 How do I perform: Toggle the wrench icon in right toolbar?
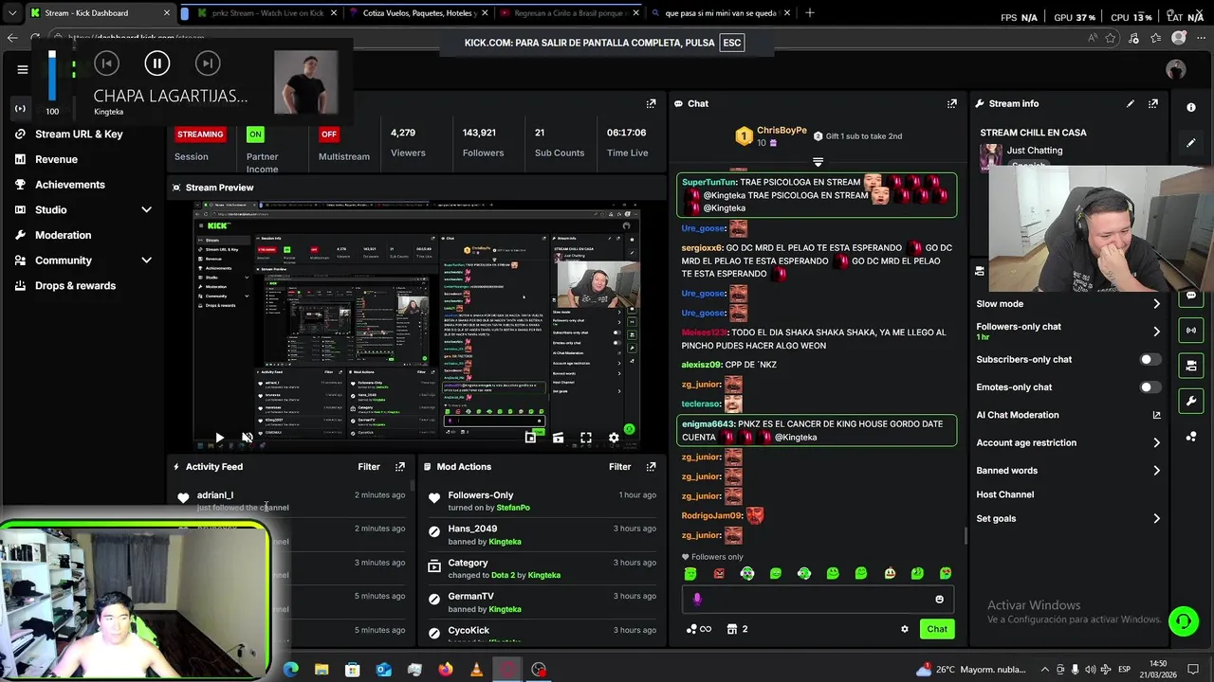click(x=1191, y=402)
